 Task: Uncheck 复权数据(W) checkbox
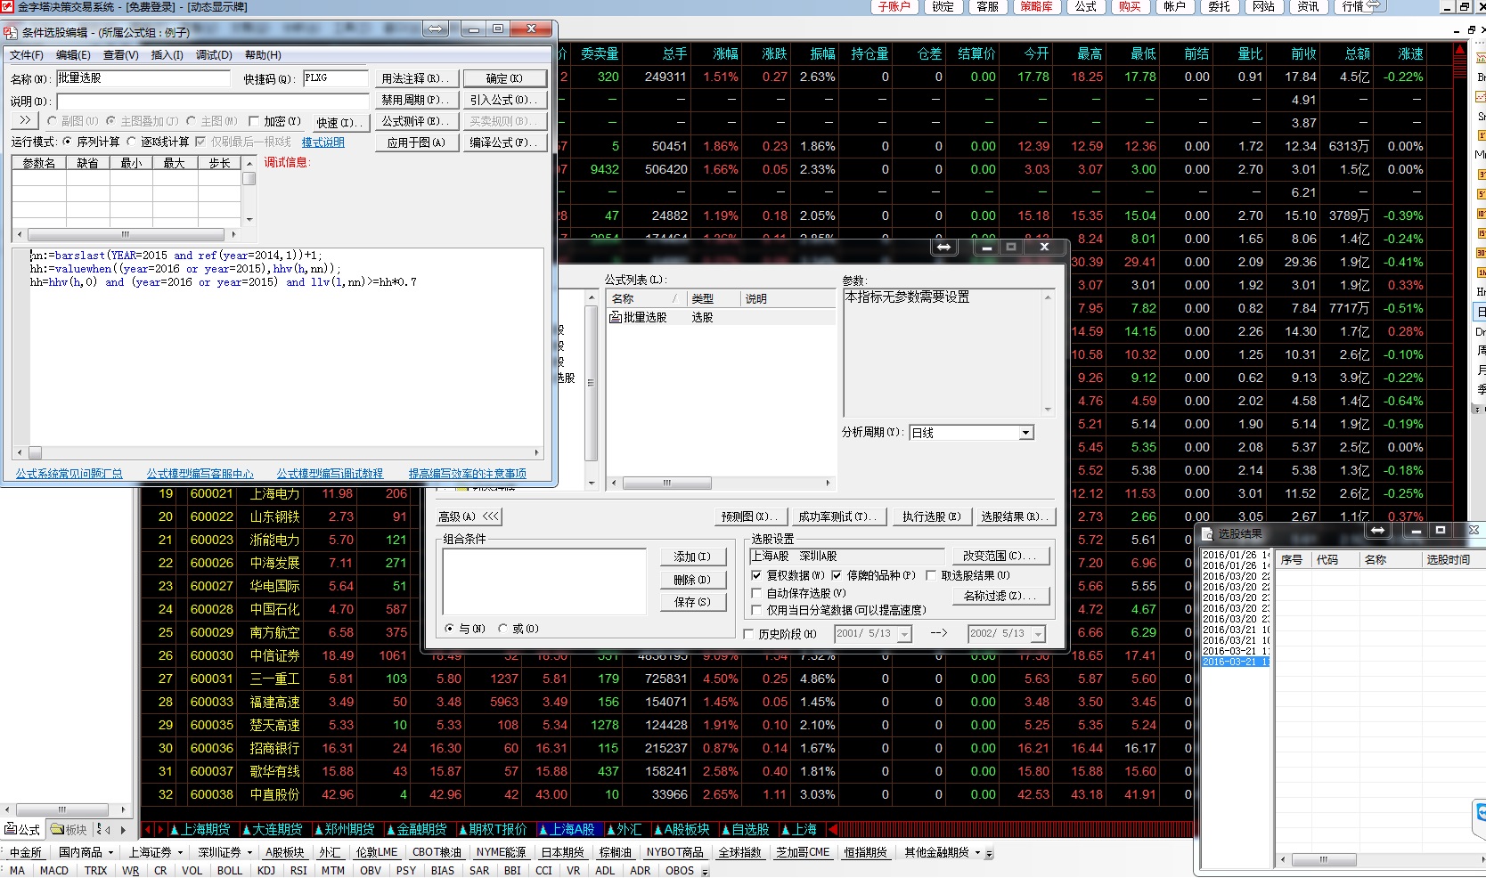pos(756,575)
